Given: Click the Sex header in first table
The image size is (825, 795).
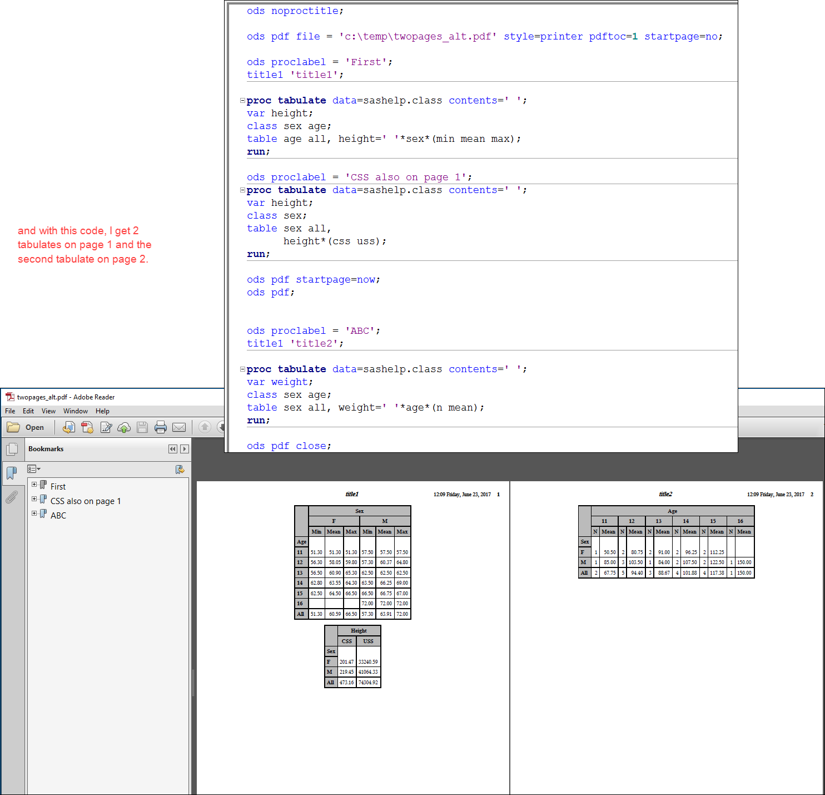Looking at the screenshot, I should (360, 511).
